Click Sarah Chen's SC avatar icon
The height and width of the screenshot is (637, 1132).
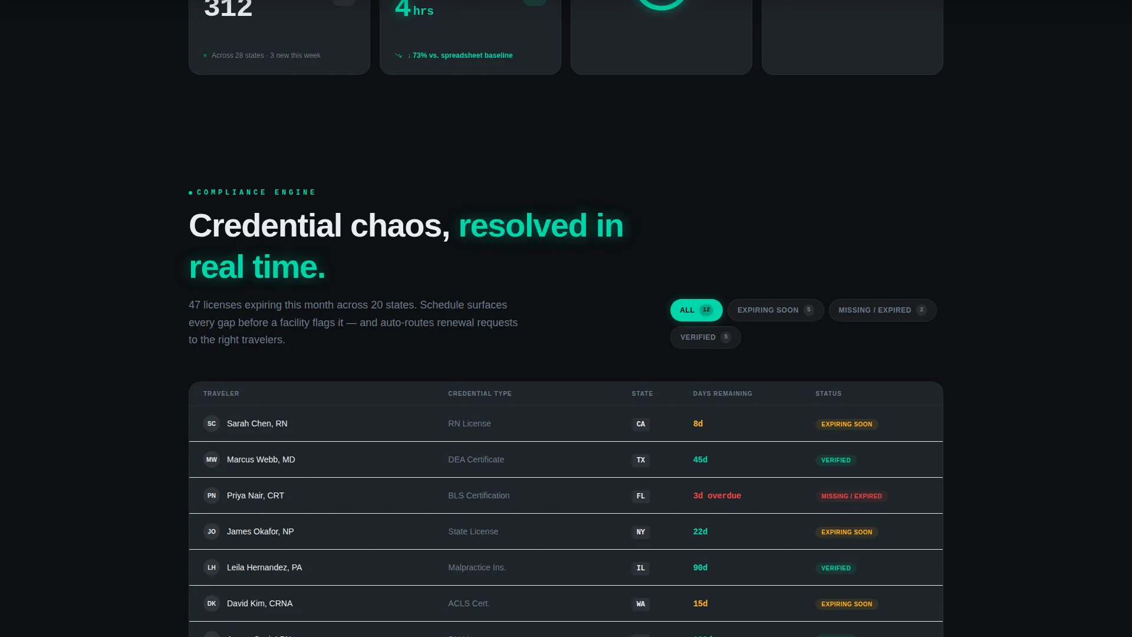click(x=212, y=423)
